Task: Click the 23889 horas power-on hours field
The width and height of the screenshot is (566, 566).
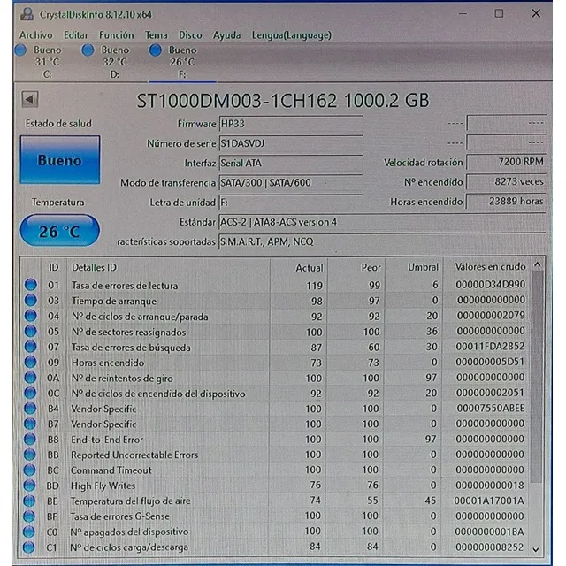Action: pos(506,201)
